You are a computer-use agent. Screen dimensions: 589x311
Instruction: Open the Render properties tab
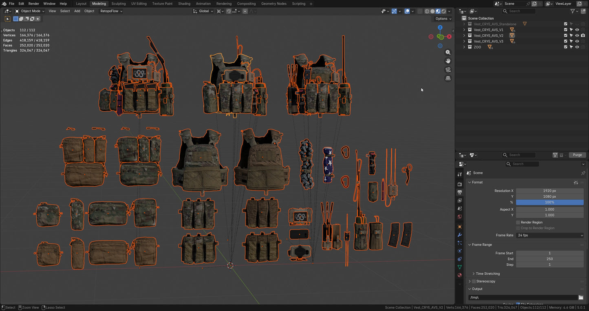click(460, 184)
